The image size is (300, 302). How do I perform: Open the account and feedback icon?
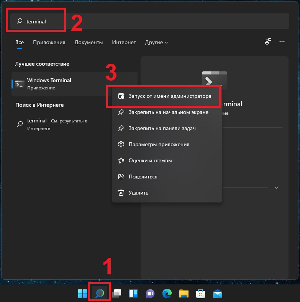pyautogui.click(x=268, y=41)
